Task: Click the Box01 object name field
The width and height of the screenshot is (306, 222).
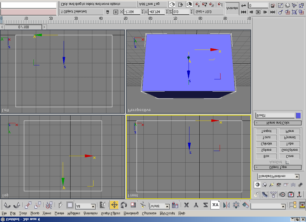Action: point(275,115)
